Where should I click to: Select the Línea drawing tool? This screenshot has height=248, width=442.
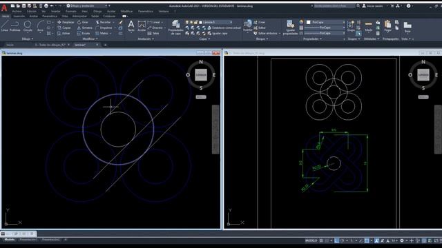click(x=5, y=26)
